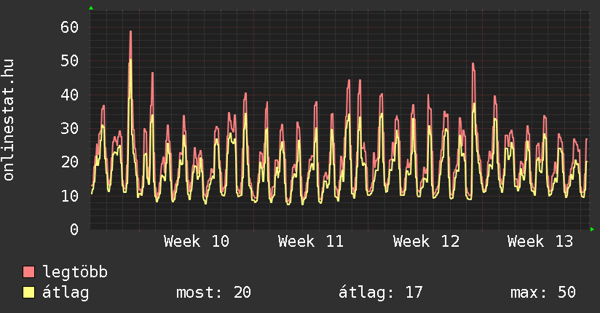
Task: Click the red legtöbb legend swatch
Action: click(29, 272)
